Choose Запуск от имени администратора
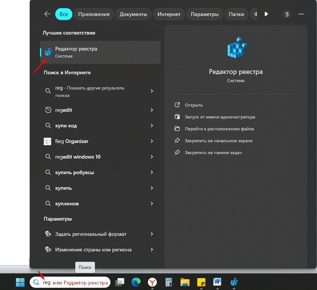Image resolution: width=317 pixels, height=290 pixels. click(220, 117)
